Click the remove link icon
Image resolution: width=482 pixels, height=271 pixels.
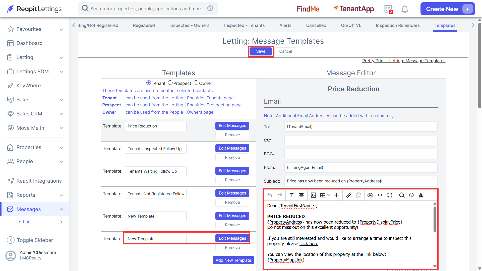pyautogui.click(x=358, y=195)
